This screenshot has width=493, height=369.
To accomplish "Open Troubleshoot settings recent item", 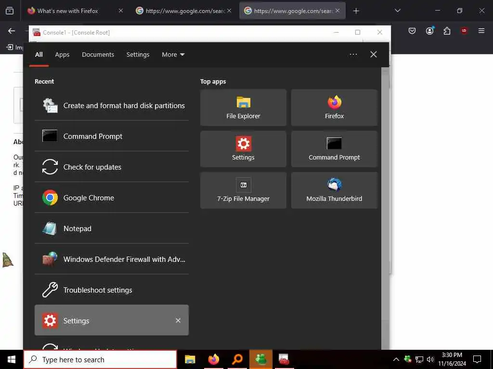I will coord(112,290).
